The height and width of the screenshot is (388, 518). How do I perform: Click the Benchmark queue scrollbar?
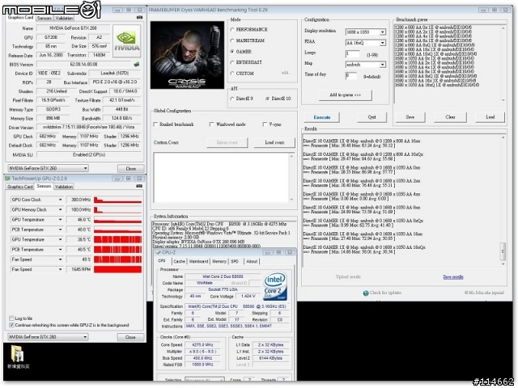click(503, 64)
